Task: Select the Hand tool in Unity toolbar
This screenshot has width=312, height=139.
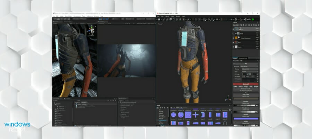Action: tap(54, 19)
